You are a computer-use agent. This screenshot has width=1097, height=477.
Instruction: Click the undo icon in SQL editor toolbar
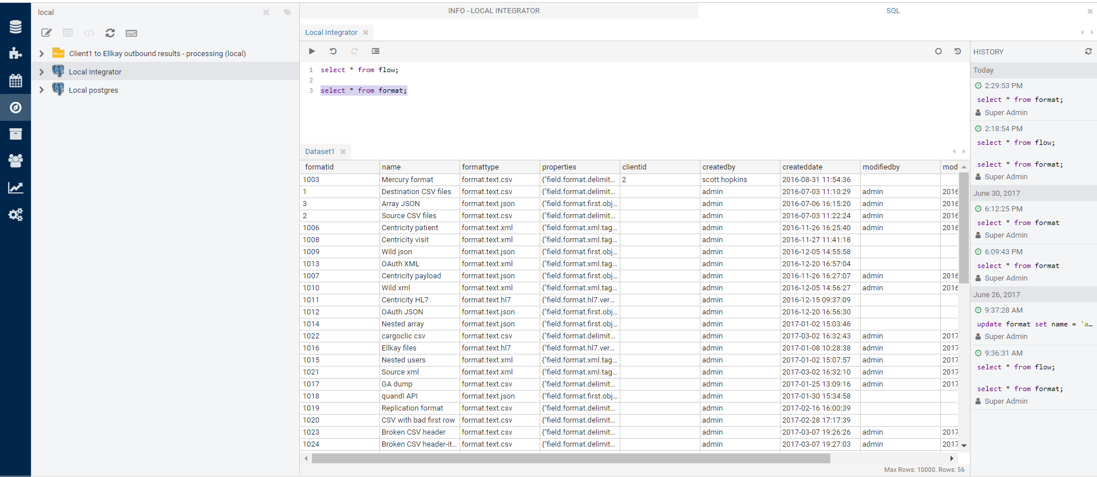tap(333, 51)
